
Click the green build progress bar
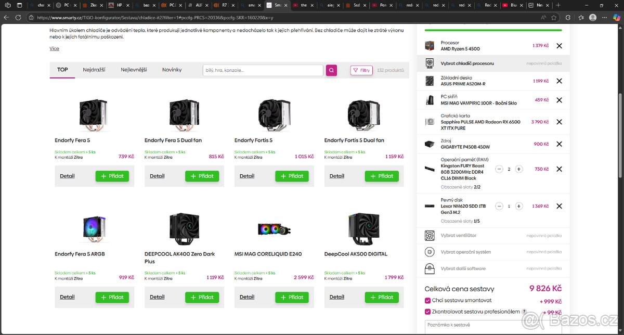[x=493, y=30]
